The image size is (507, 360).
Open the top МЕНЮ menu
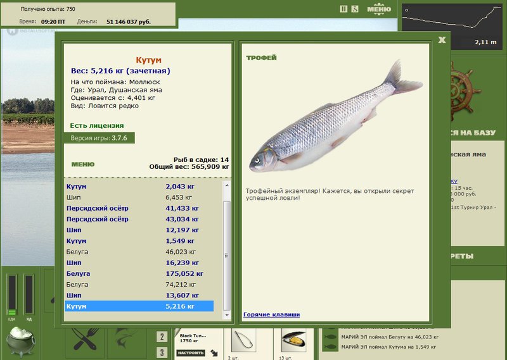pos(379,9)
